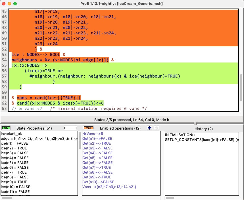Click ice(n9) = TRUE state property
This screenshot has height=200, width=244.
[14, 182]
